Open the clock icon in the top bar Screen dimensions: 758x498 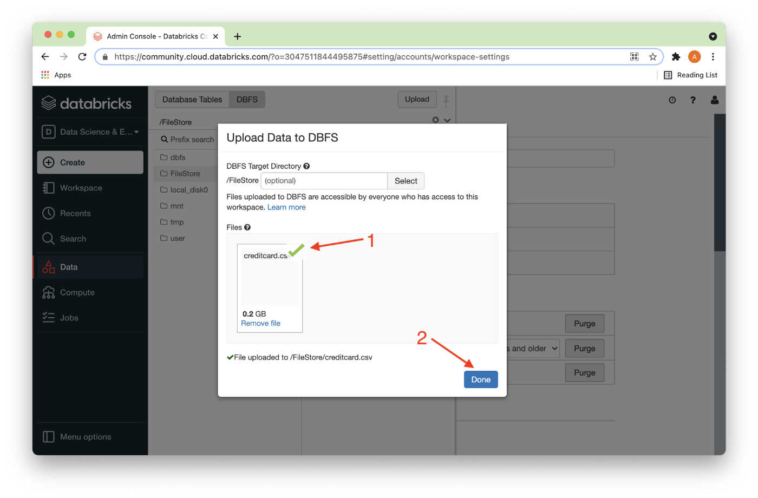click(x=672, y=100)
